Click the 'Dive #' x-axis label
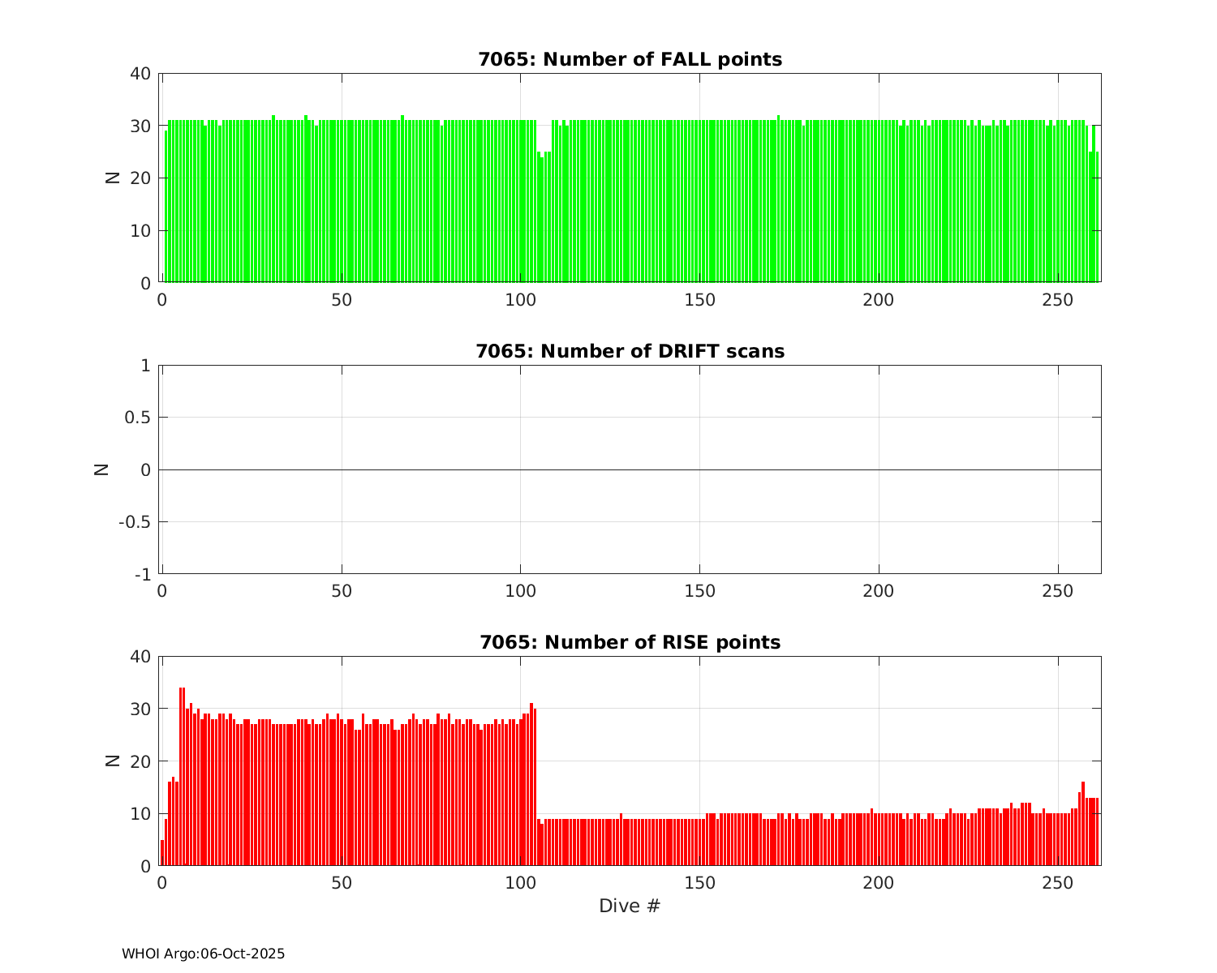Image resolution: width=1217 pixels, height=973 pixels. (x=630, y=907)
